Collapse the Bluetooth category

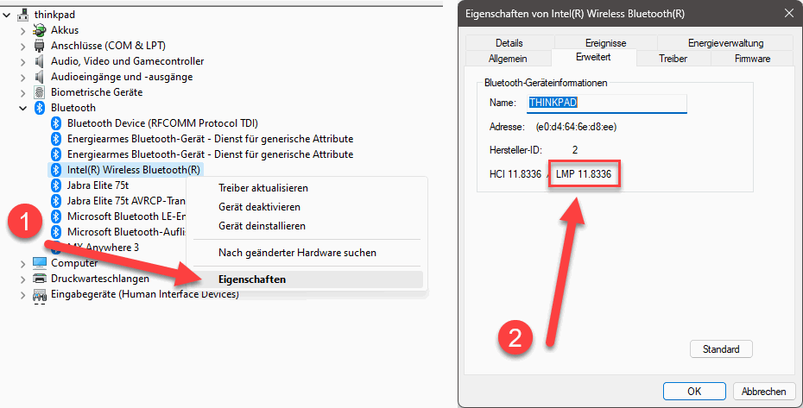tap(22, 108)
